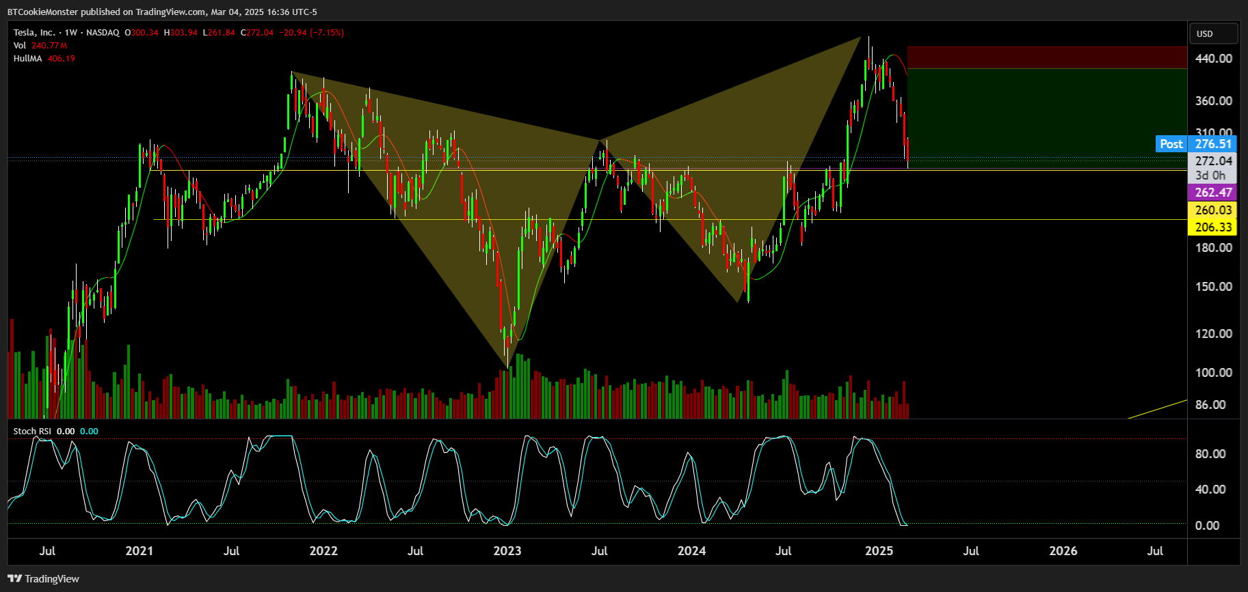Select the low value L261.84

pos(219,32)
